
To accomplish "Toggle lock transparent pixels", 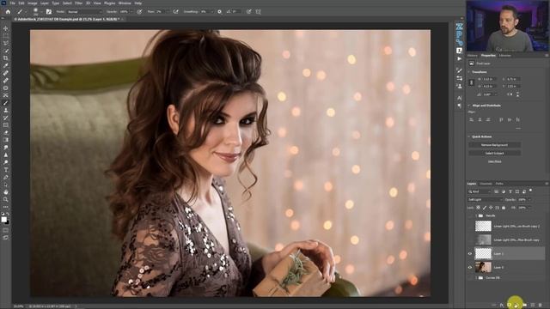I will pyautogui.click(x=478, y=208).
